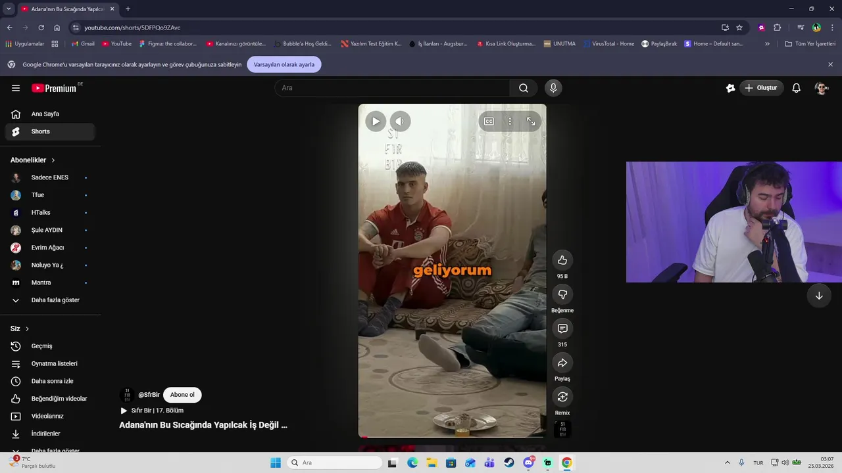Viewport: 842px width, 473px height.
Task: Open İndirilenler downloads
Action: point(50,434)
